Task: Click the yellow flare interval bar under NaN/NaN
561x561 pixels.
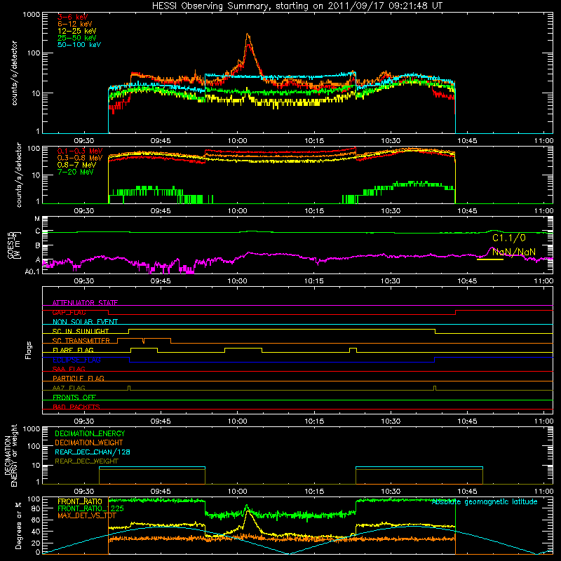Action: [489, 259]
